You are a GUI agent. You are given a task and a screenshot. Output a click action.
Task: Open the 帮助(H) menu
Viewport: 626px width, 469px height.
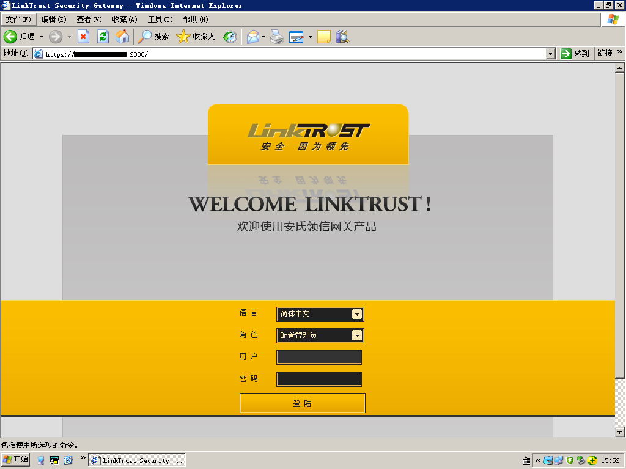coord(196,20)
